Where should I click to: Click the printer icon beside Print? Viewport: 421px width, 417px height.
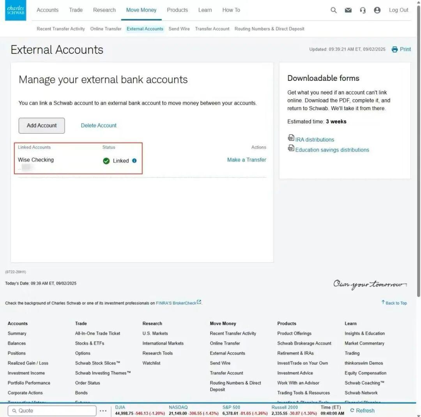pos(394,49)
